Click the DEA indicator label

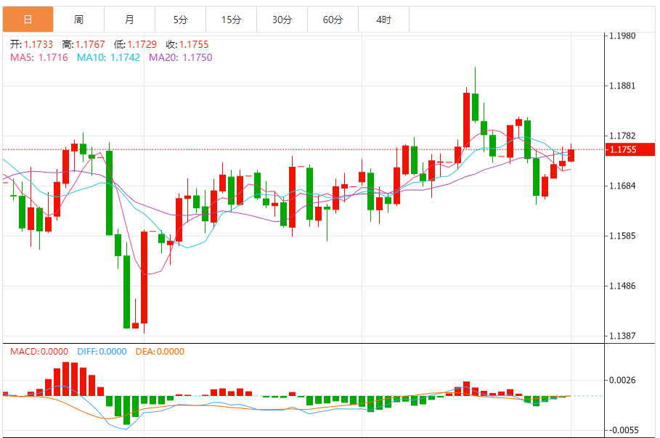coord(160,352)
